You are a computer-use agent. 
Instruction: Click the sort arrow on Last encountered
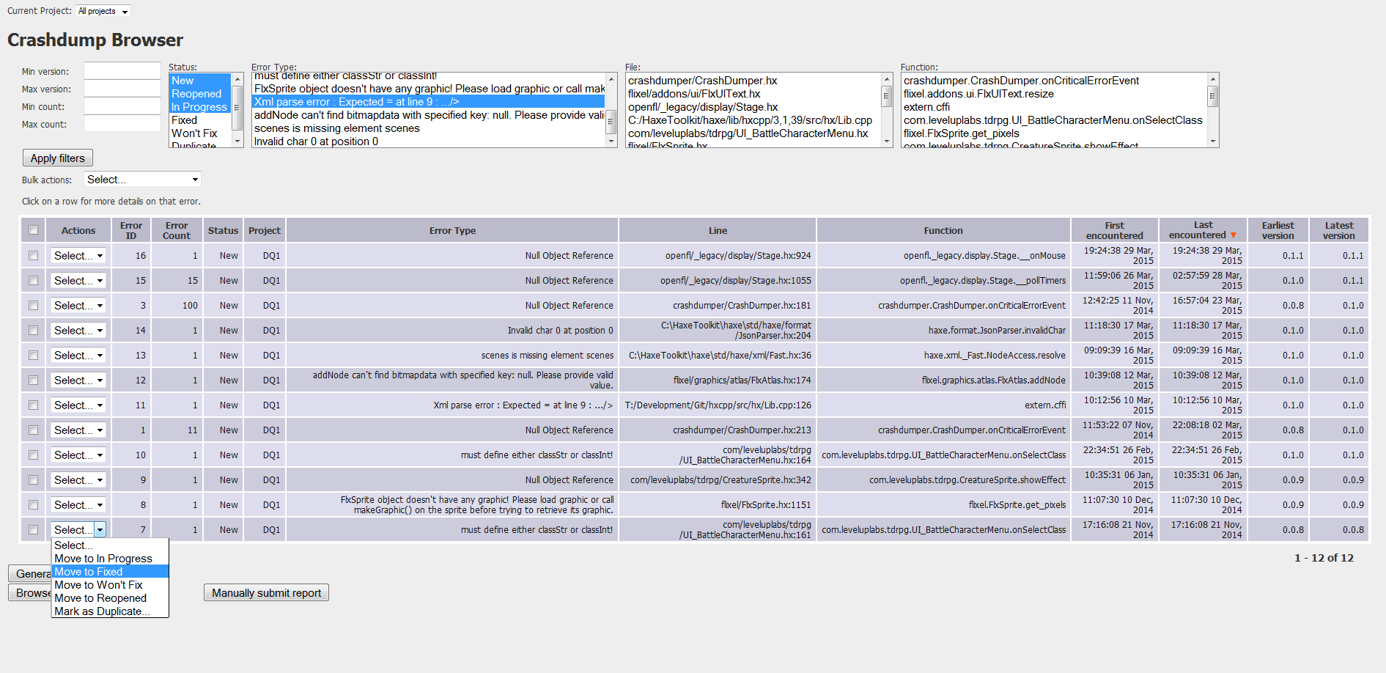1233,235
